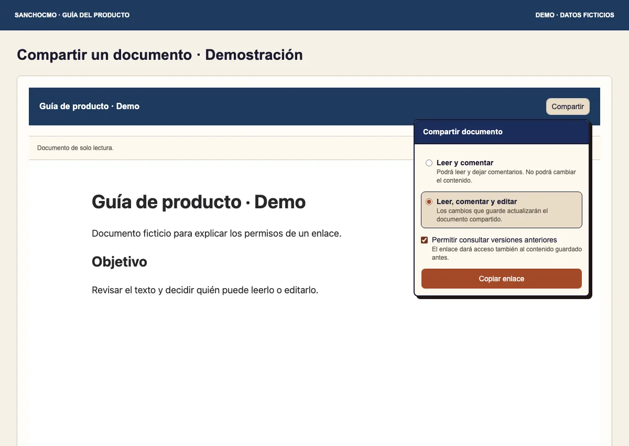Click paragraph "Documento ficticio para explicar los permisos"
The height and width of the screenshot is (446, 629).
point(216,233)
